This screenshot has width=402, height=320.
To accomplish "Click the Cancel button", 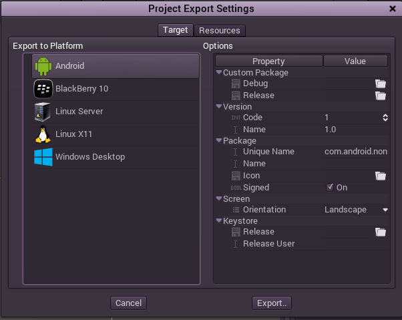I will [128, 303].
